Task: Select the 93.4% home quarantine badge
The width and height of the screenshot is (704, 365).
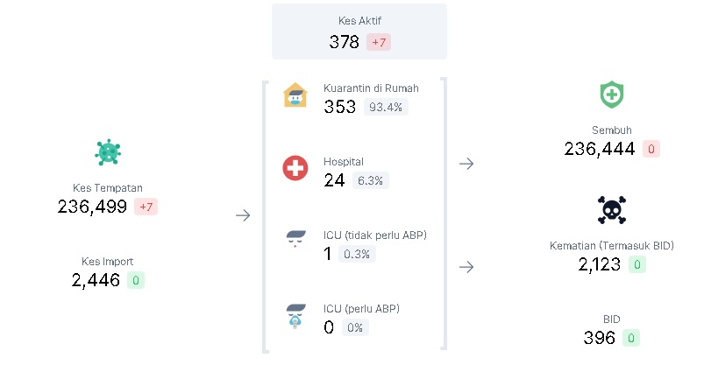Action: coord(386,107)
